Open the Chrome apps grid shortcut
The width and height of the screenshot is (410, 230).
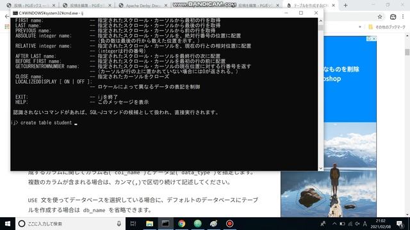pos(7,27)
